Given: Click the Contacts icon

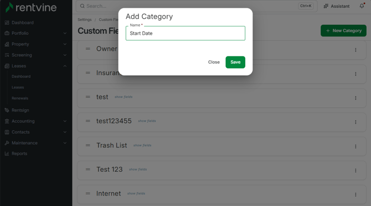Looking at the screenshot, I should [7, 132].
